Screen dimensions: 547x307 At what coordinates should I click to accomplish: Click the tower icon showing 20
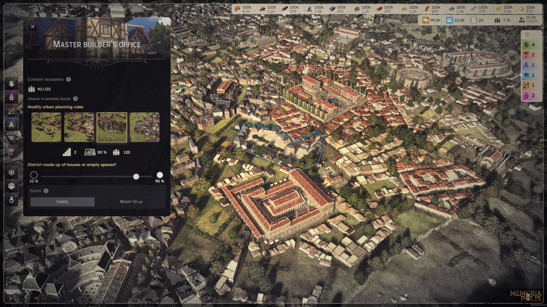[x=473, y=20]
